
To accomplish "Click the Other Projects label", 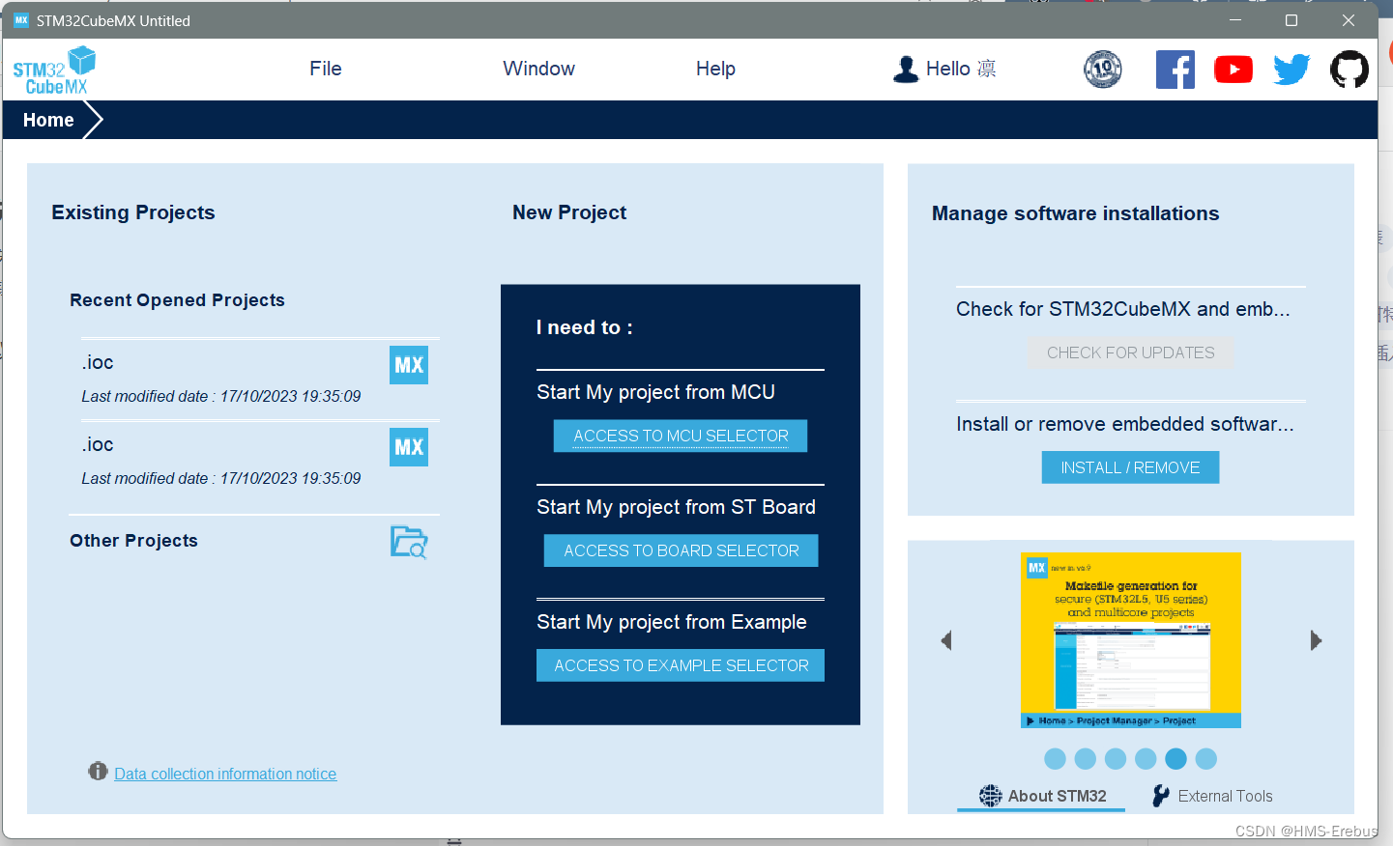I will pyautogui.click(x=133, y=541).
